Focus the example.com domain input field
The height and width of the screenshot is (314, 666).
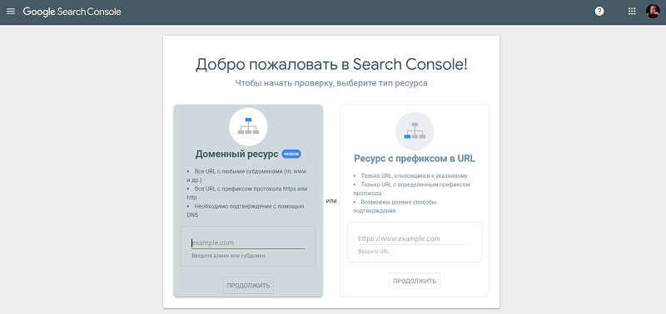(x=248, y=243)
